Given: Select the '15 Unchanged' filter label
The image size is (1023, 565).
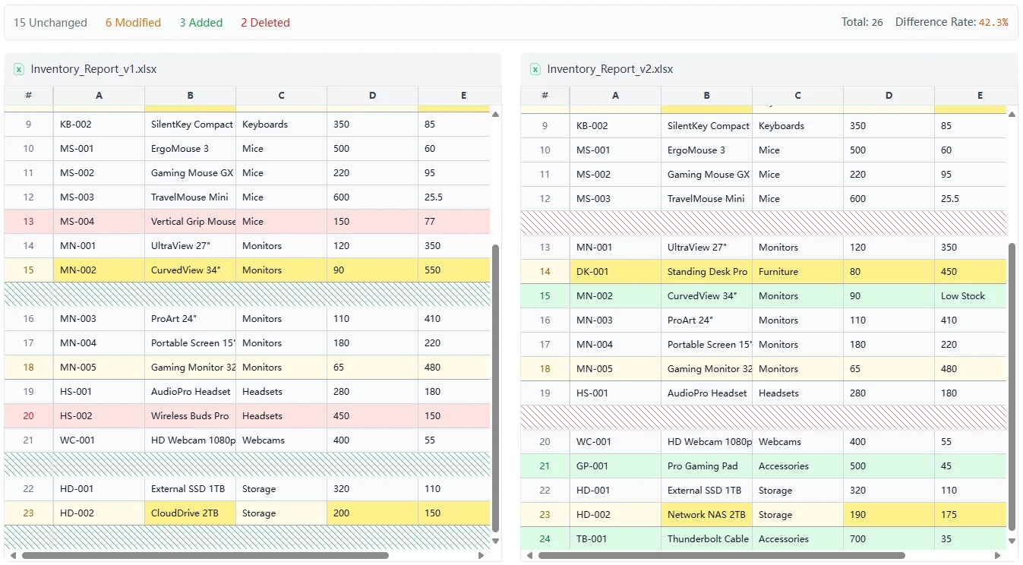Looking at the screenshot, I should coord(49,22).
